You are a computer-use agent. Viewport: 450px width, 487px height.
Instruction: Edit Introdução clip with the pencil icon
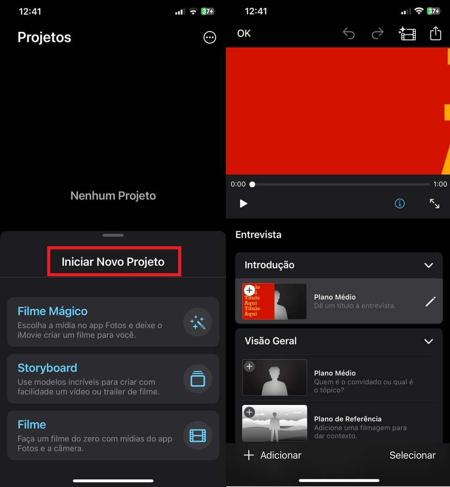[430, 301]
